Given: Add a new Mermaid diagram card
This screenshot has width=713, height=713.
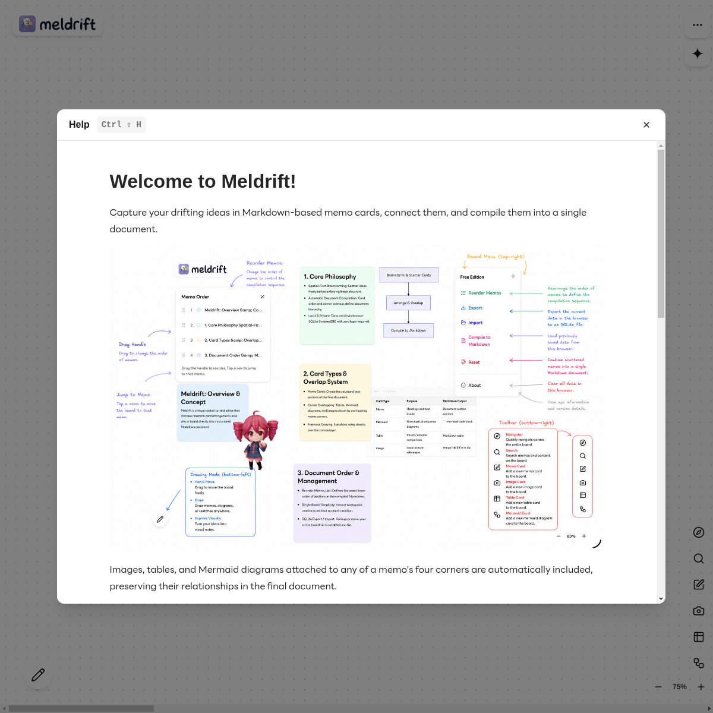Looking at the screenshot, I should click(699, 663).
